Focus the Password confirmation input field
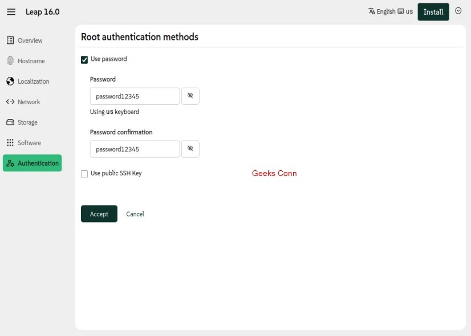 (134, 149)
